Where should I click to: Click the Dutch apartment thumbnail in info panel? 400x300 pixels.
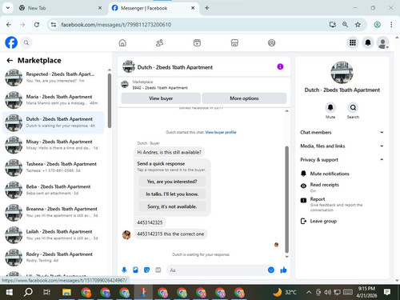(342, 72)
